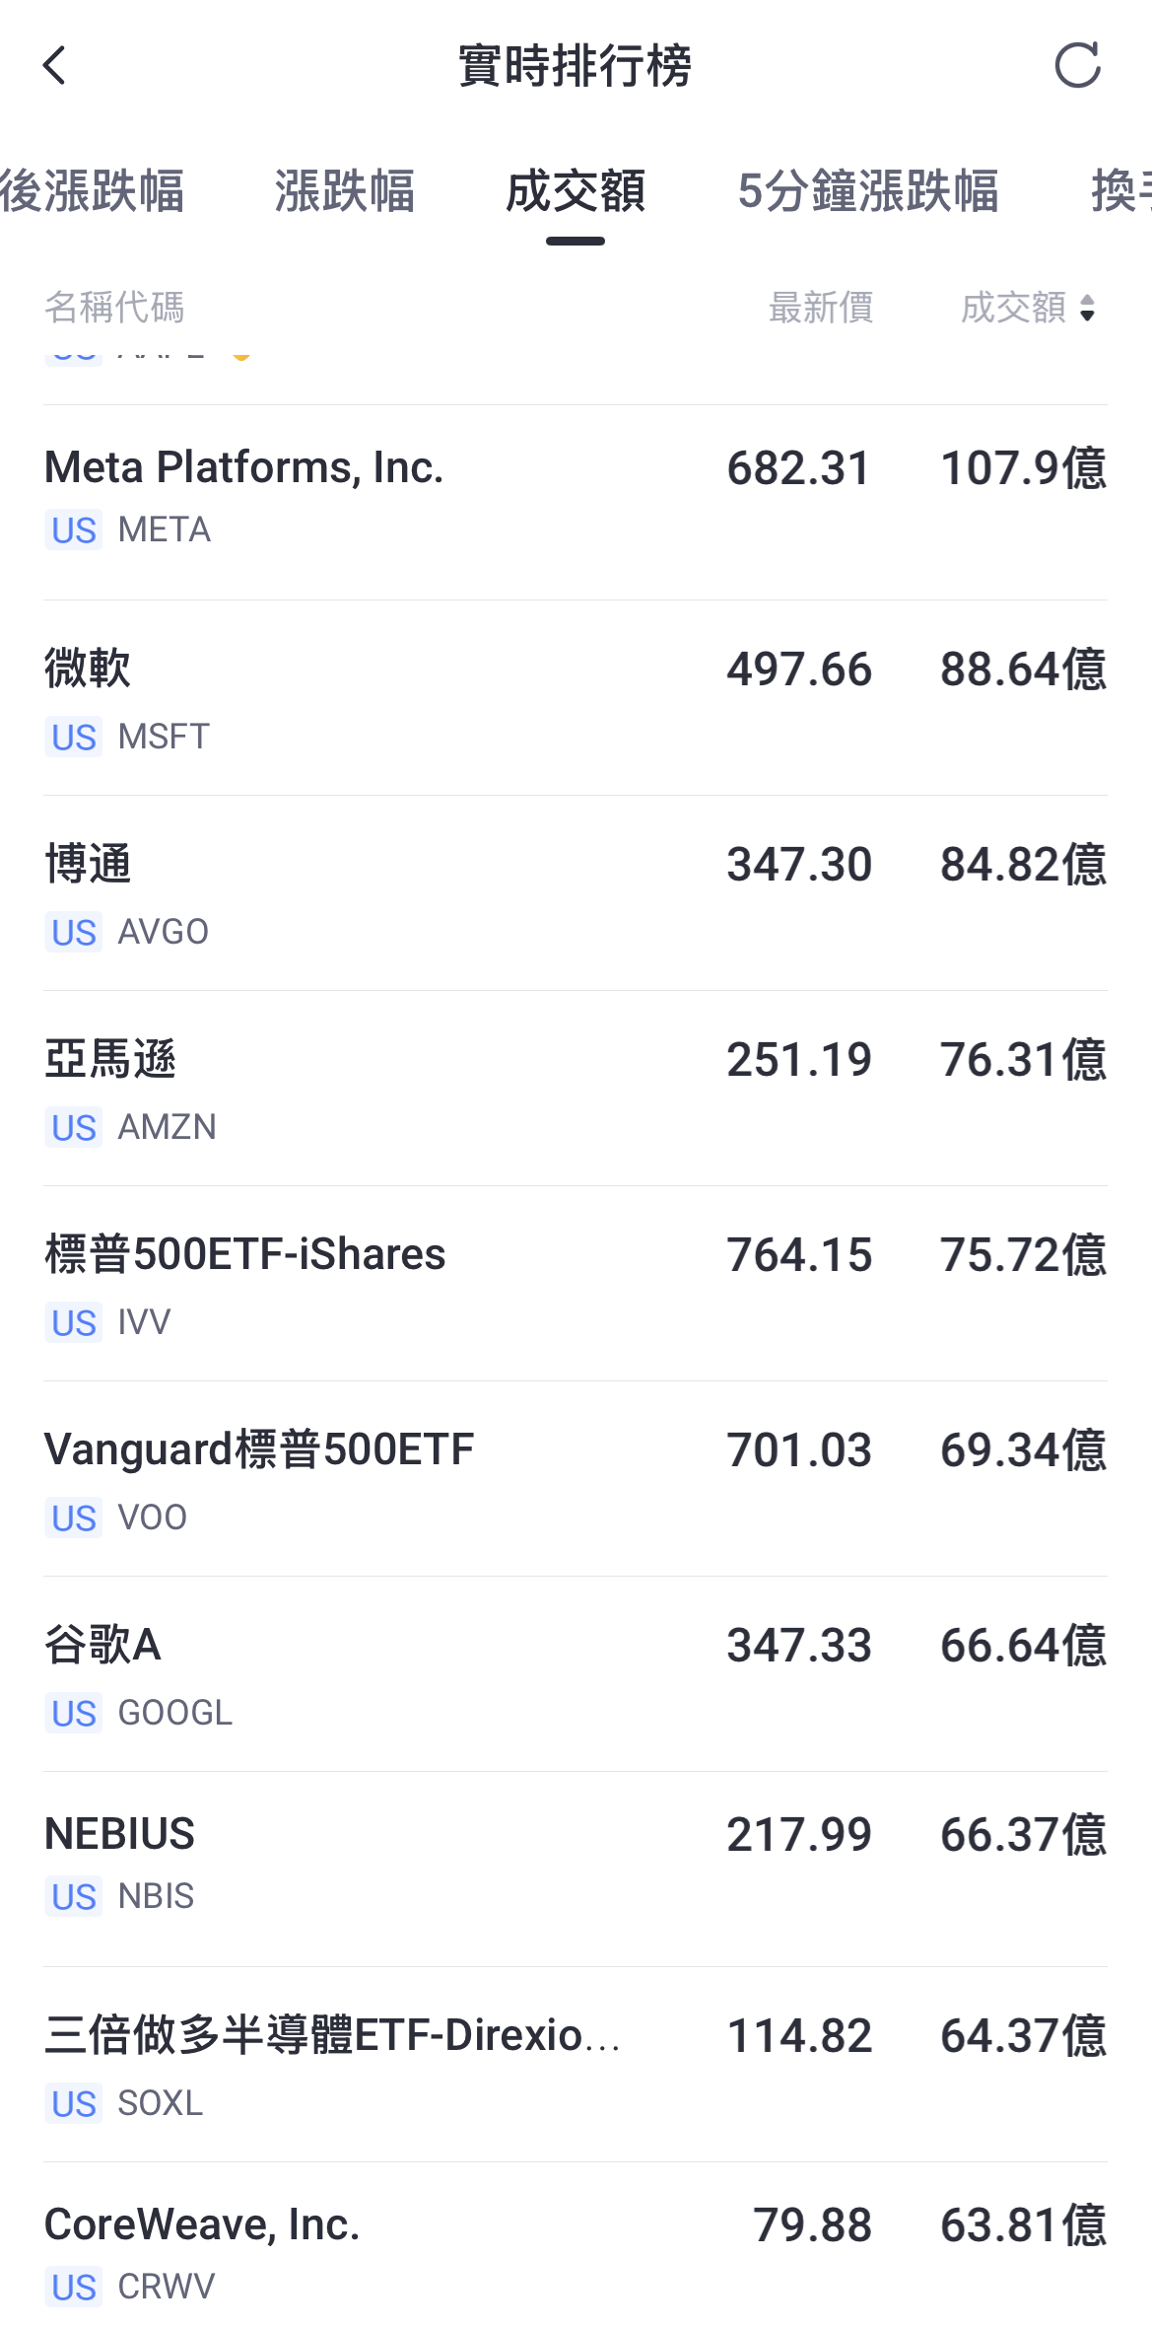Open the 亞馬遜 AMZN stock row
1153x2329 pixels.
tap(576, 1089)
